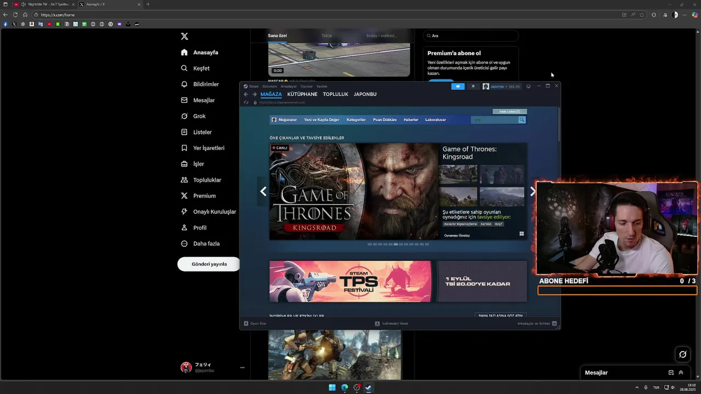Open Steam from Windows taskbar
Image resolution: width=701 pixels, height=394 pixels.
369,387
